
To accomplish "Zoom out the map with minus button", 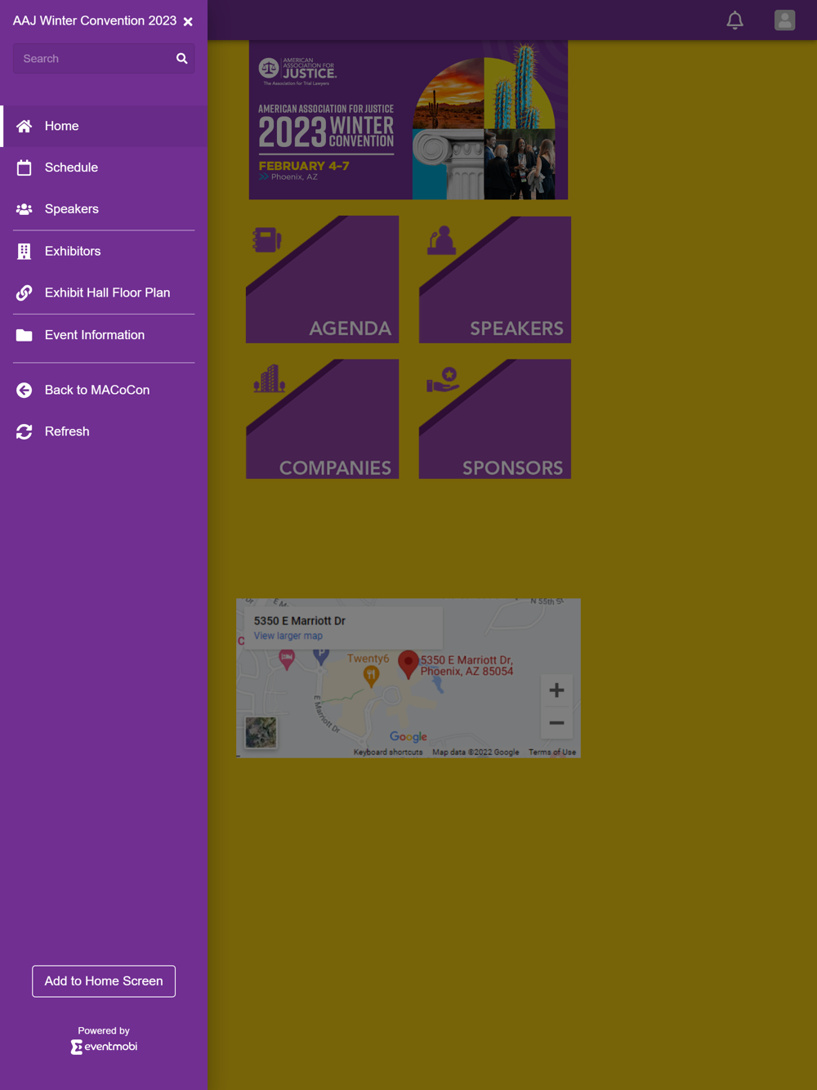I will [x=556, y=723].
